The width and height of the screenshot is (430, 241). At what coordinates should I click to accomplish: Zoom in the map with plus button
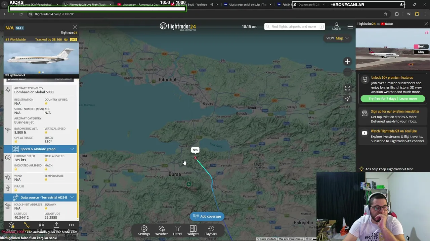347,61
